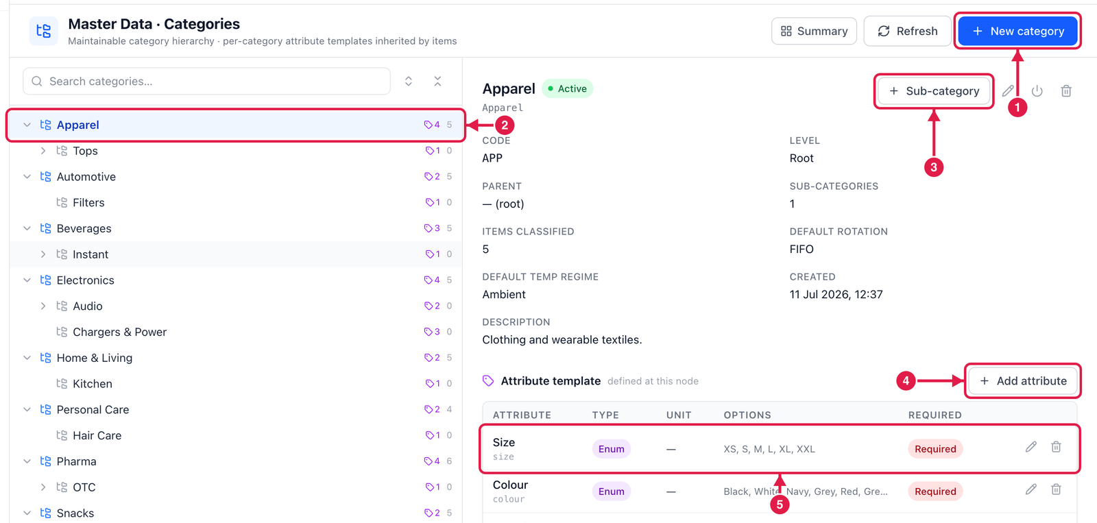This screenshot has height=523, width=1097.
Task: Create a New category
Action: [1017, 31]
